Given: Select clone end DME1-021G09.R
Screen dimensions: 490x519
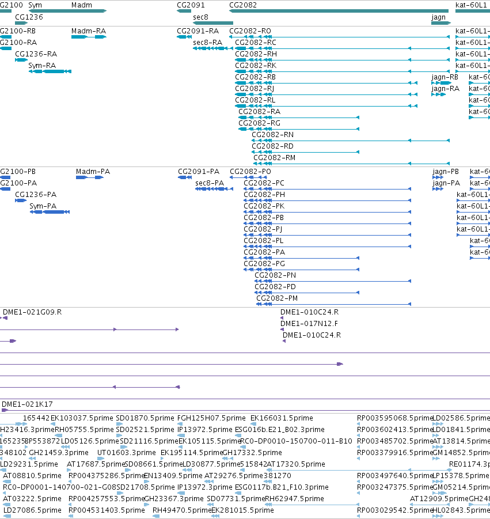Looking at the screenshot, I should (x=32, y=312).
